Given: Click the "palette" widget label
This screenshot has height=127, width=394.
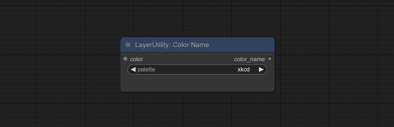Looking at the screenshot, I should point(146,70).
